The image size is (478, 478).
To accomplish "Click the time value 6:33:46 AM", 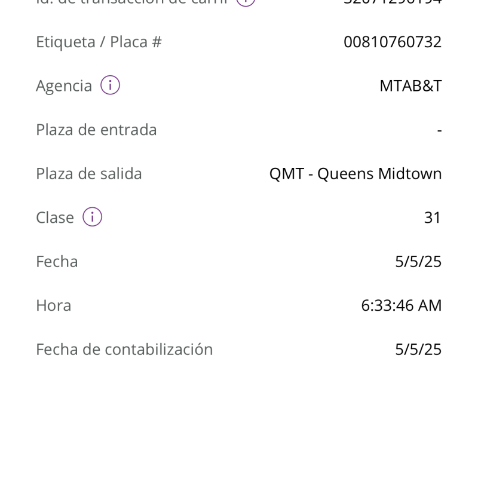I will tap(402, 305).
